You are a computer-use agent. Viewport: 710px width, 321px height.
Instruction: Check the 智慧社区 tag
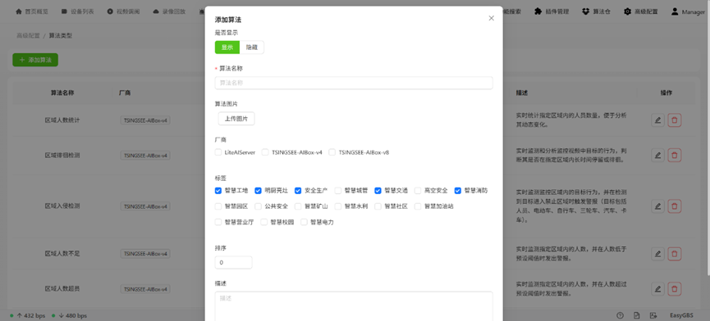point(378,206)
